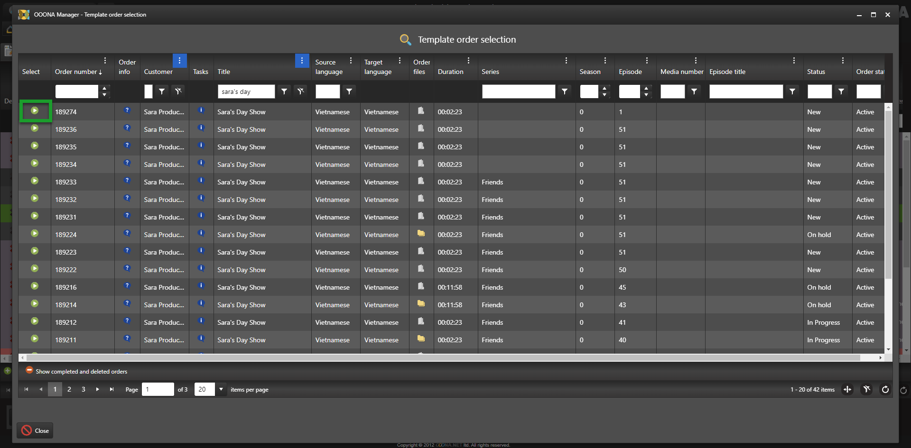
Task: Open order info for order 189236
Action: click(x=127, y=128)
